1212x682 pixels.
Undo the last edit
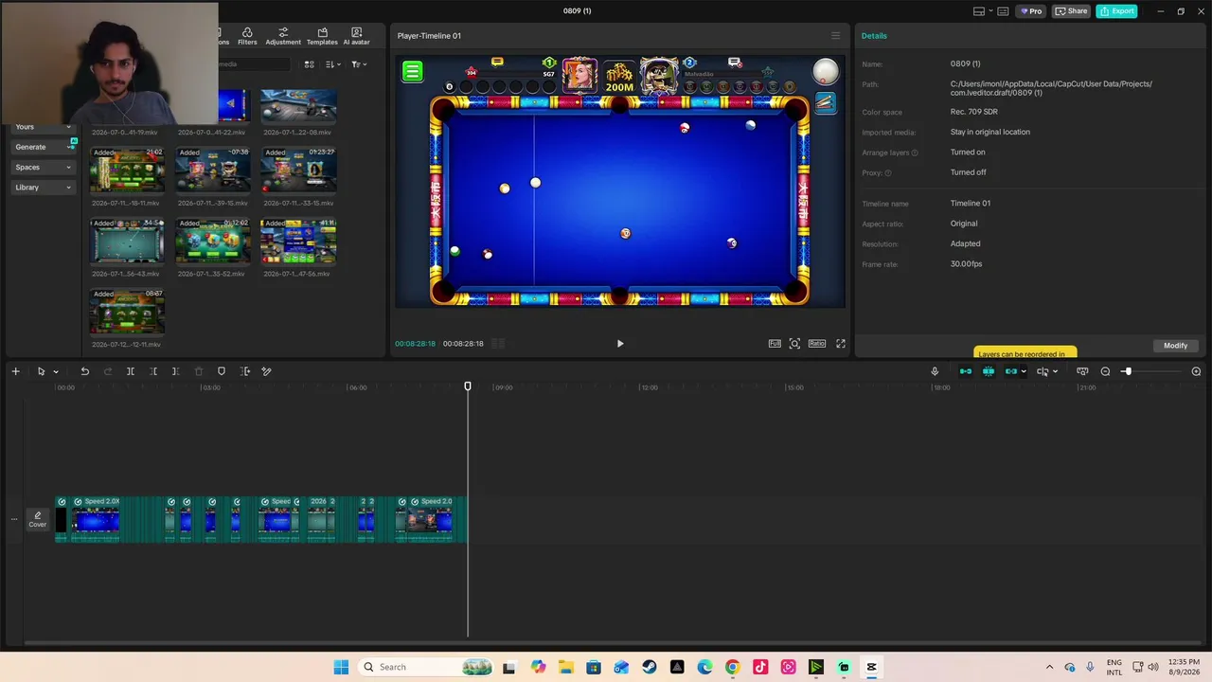coord(85,371)
